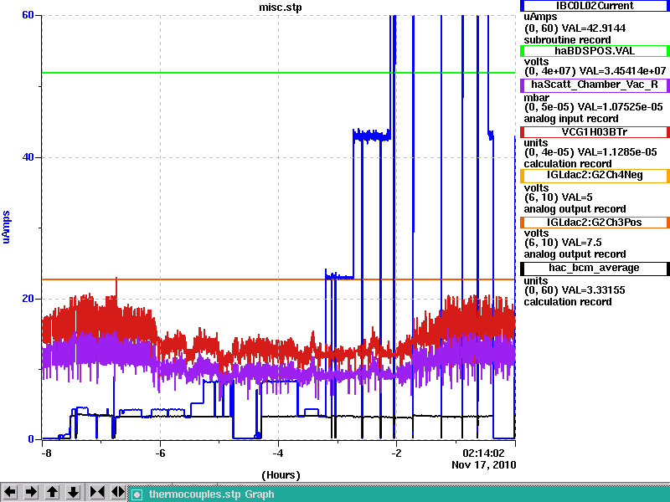The image size is (670, 502).
Task: Click the VAL=1.1285e-05 value text
Action: (x=617, y=152)
